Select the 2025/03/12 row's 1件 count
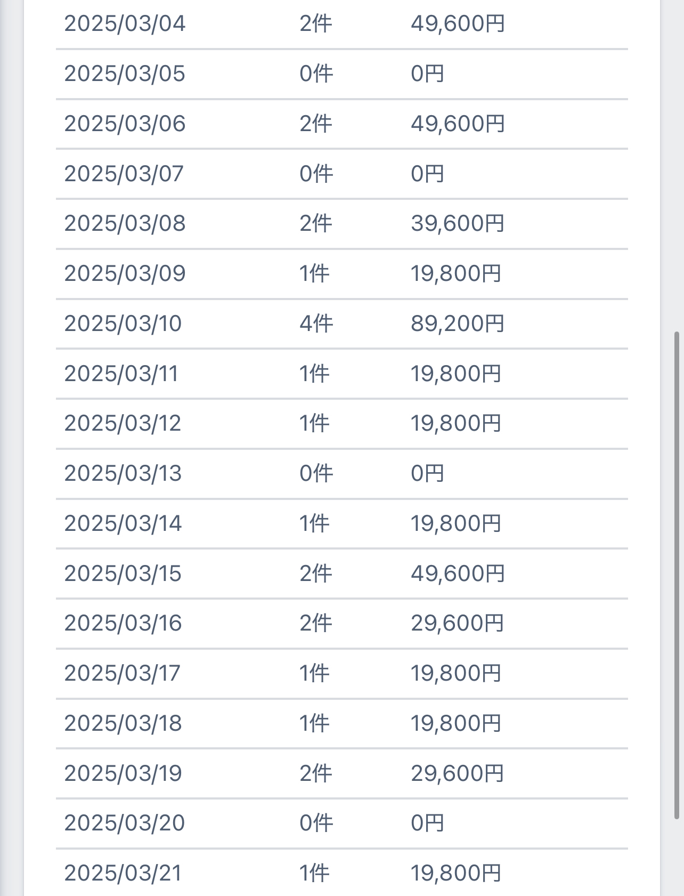 pyautogui.click(x=314, y=423)
